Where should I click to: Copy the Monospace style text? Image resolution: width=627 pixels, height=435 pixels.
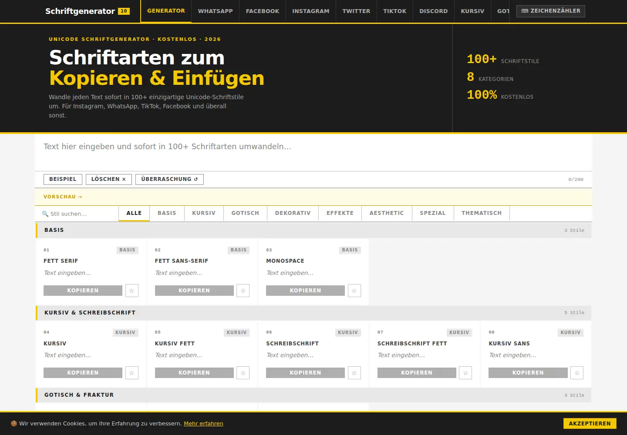point(305,291)
